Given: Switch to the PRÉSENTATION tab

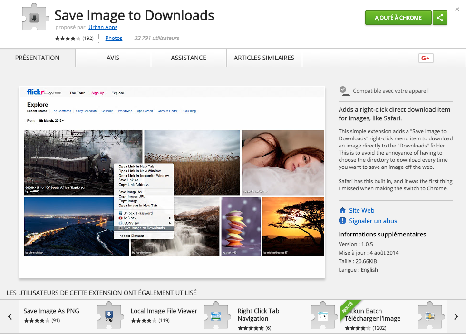Looking at the screenshot, I should (38, 58).
